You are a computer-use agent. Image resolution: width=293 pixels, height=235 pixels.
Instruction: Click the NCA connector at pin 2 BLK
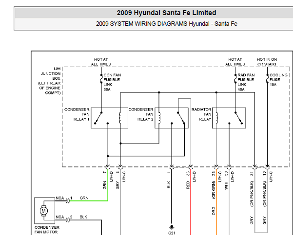pos(68,220)
